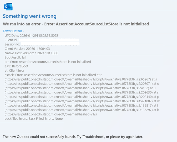Click the new Outlook could not launch message
The width and height of the screenshot is (177, 142).
tap(73, 137)
